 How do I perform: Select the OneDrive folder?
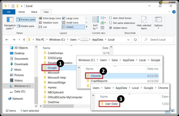51,102
